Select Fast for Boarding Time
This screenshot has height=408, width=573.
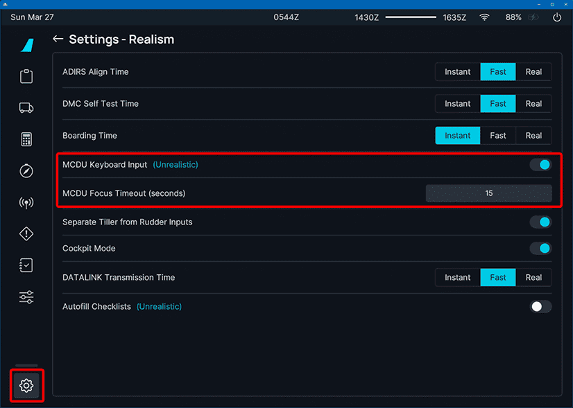(498, 136)
